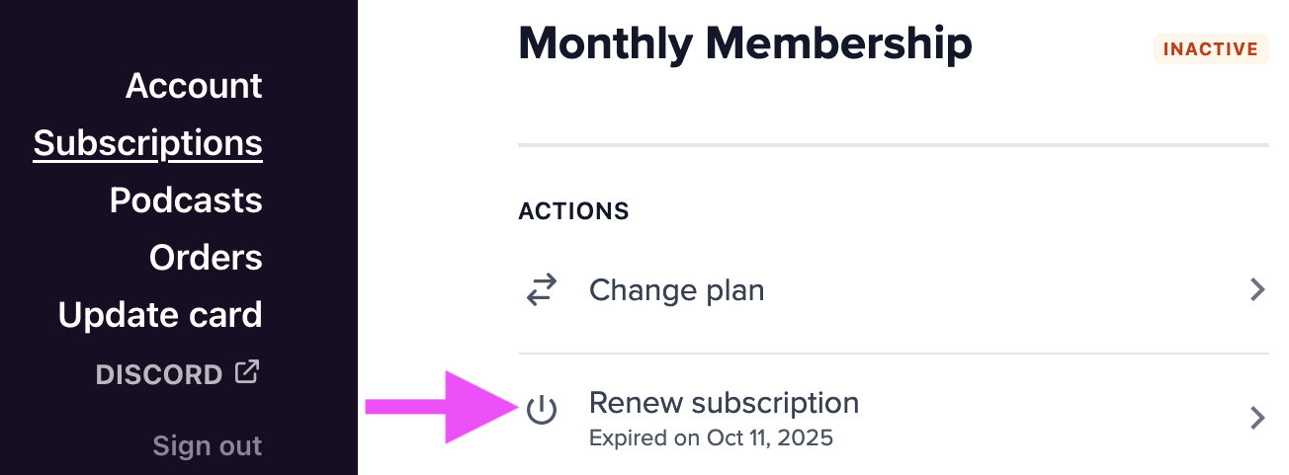Open Podcasts from the sidebar
Viewport: 1289px width, 475px height.
(x=186, y=200)
